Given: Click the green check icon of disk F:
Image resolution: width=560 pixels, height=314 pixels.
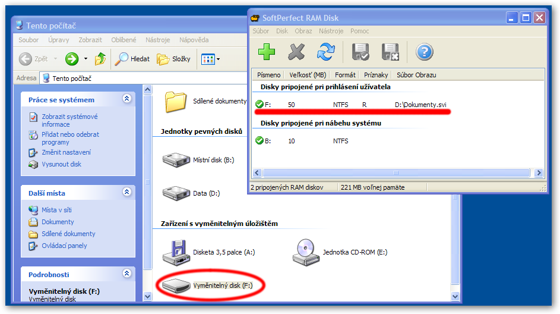Looking at the screenshot, I should (x=260, y=105).
